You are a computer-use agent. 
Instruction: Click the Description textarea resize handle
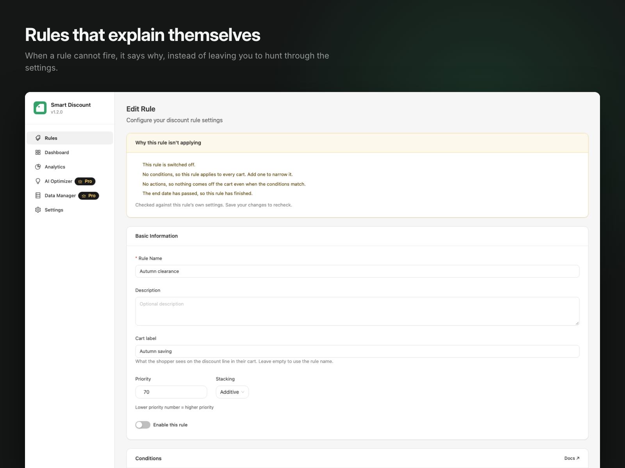tap(577, 323)
